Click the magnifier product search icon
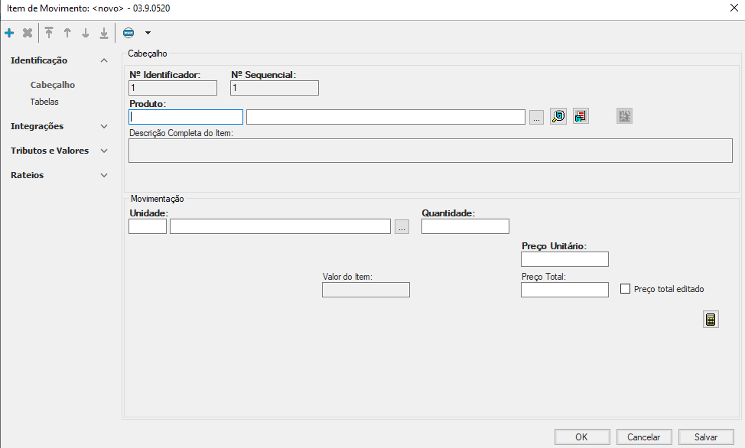This screenshot has height=448, width=745. tap(558, 116)
